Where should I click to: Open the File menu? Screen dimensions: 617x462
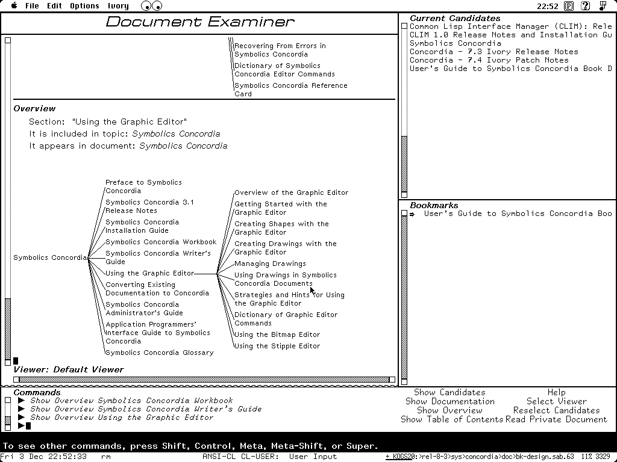pos(32,6)
